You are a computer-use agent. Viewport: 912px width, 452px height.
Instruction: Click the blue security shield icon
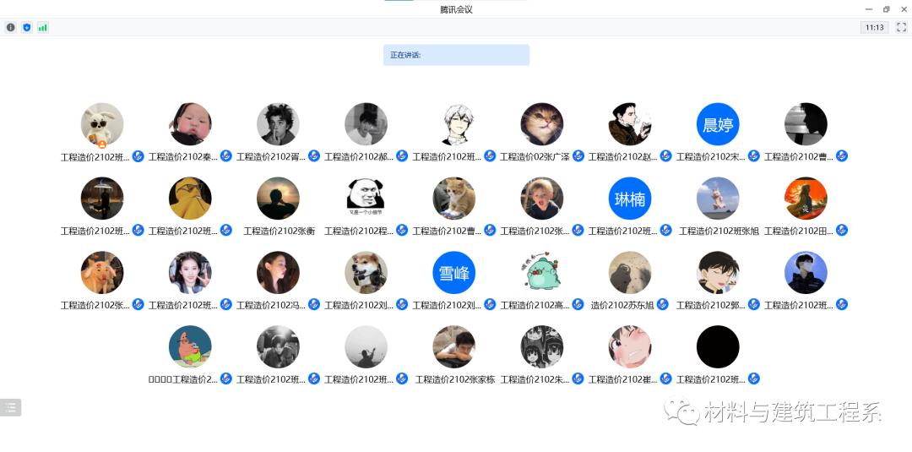[27, 27]
